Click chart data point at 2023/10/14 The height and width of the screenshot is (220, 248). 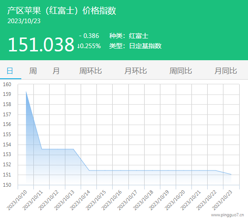tap(89, 170)
